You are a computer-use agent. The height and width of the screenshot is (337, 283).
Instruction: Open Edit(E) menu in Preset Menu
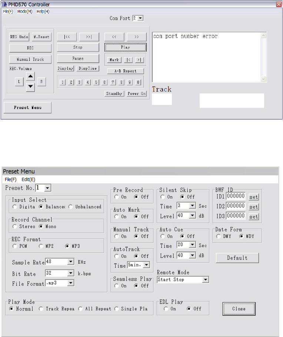[x=29, y=179]
